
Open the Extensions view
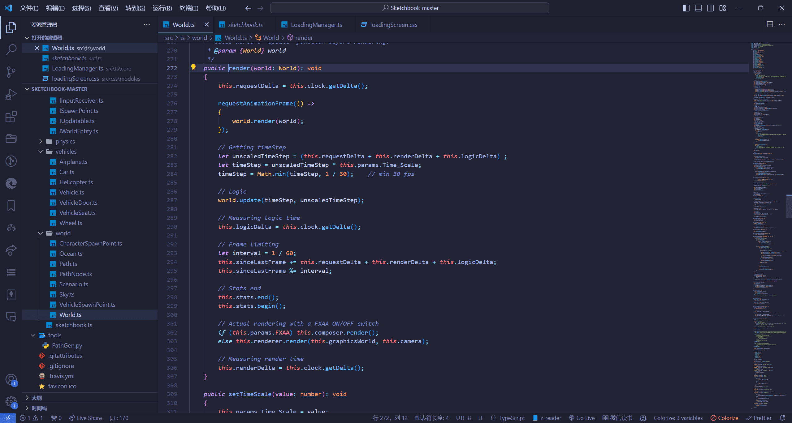point(11,117)
